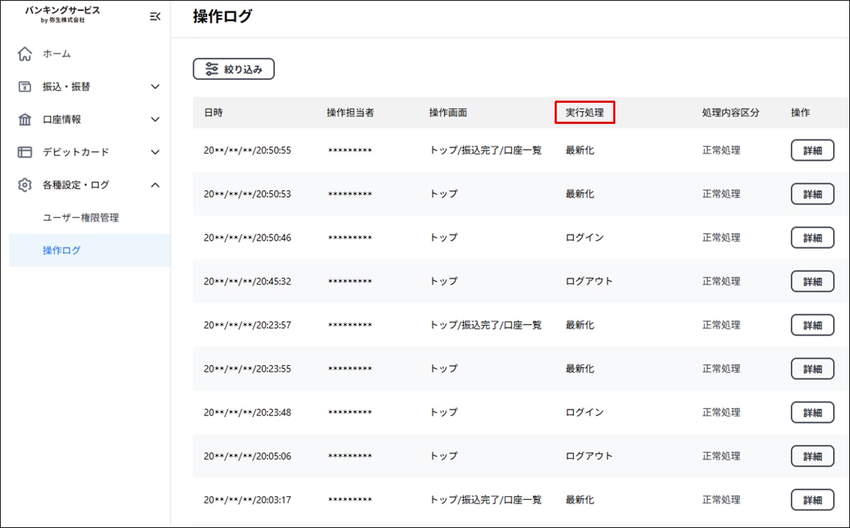Viewport: 850px width, 528px height.
Task: Click the デビットカード card icon
Action: (25, 152)
